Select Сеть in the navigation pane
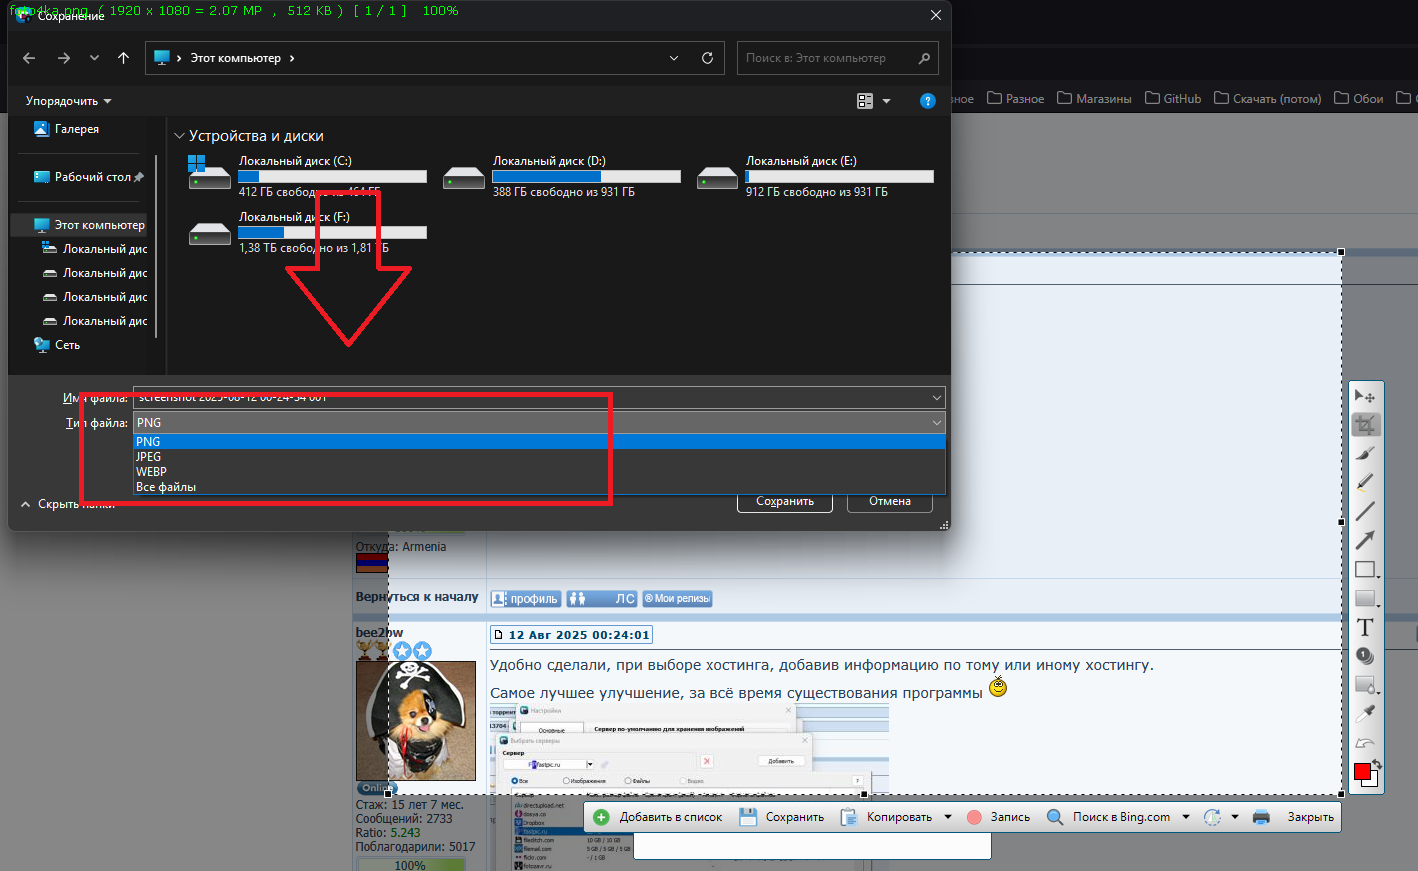The height and width of the screenshot is (871, 1418). point(67,345)
